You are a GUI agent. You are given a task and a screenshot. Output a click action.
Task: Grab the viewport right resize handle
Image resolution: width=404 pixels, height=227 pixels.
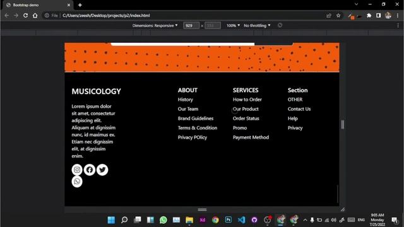pyautogui.click(x=342, y=125)
